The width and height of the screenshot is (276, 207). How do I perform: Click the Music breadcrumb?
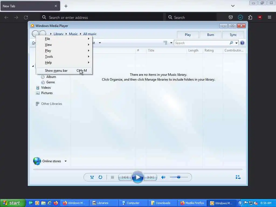tap(73, 34)
